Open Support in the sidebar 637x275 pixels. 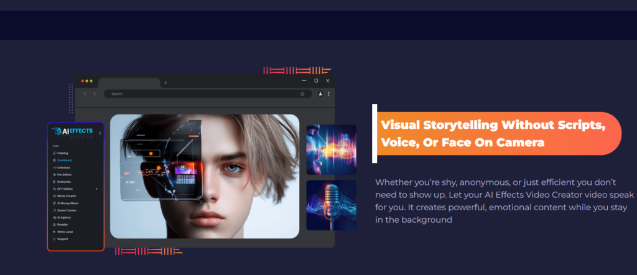pos(60,239)
